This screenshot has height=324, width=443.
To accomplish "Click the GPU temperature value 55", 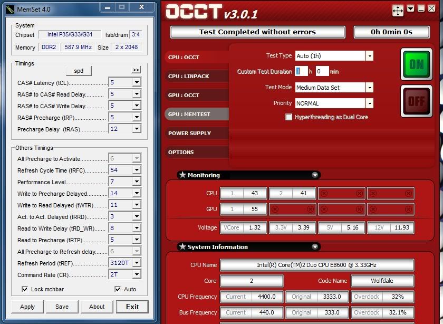I will 255,209.
